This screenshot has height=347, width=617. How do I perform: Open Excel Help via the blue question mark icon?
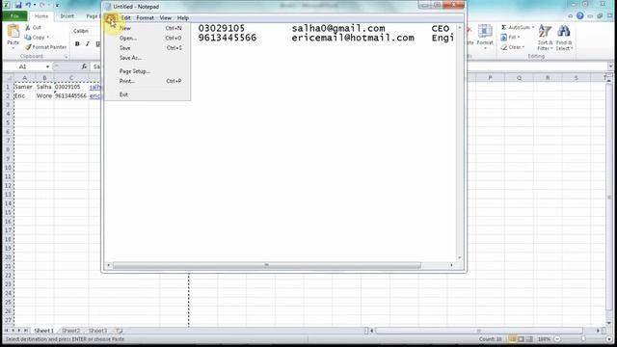[580, 15]
